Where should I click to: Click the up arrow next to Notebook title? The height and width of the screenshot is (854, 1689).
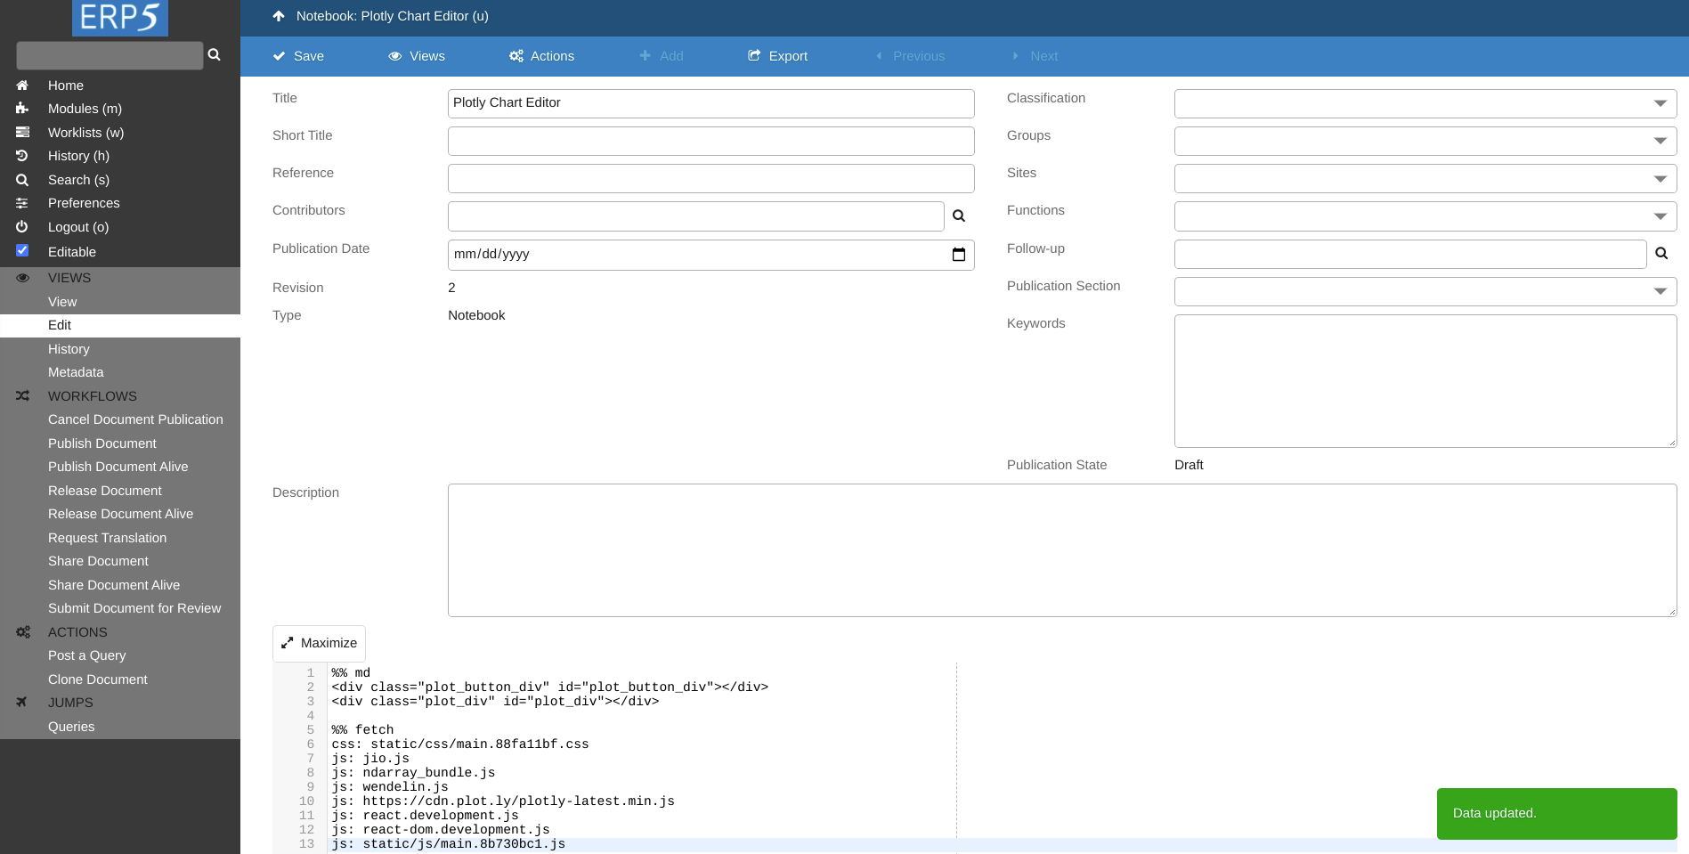point(279,16)
